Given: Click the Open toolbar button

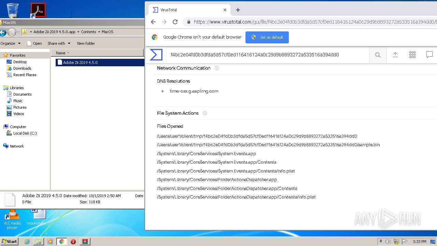Looking at the screenshot, I should click(x=34, y=43).
